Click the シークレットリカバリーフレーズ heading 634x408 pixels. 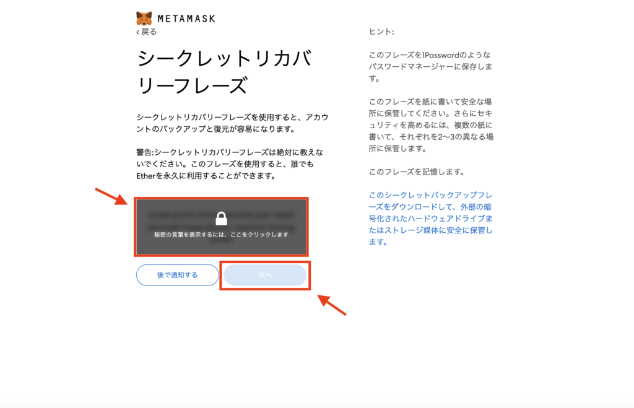223,72
